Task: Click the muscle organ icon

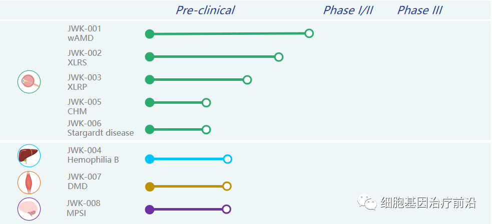Action: [29, 183]
